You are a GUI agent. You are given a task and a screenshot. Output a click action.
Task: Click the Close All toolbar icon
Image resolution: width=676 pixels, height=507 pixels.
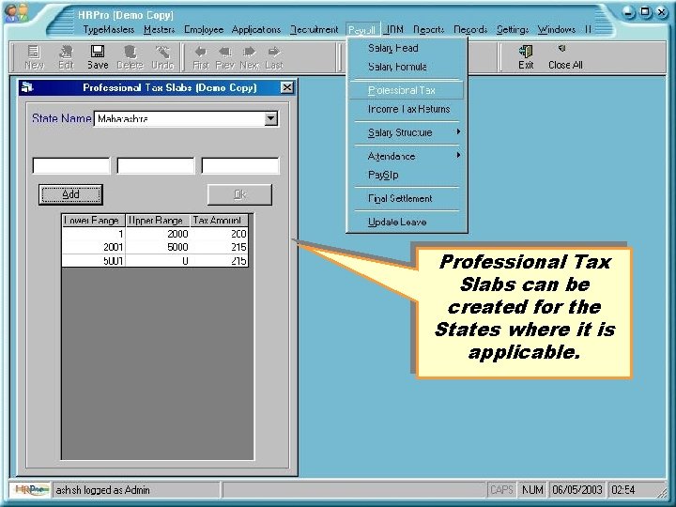[565, 57]
